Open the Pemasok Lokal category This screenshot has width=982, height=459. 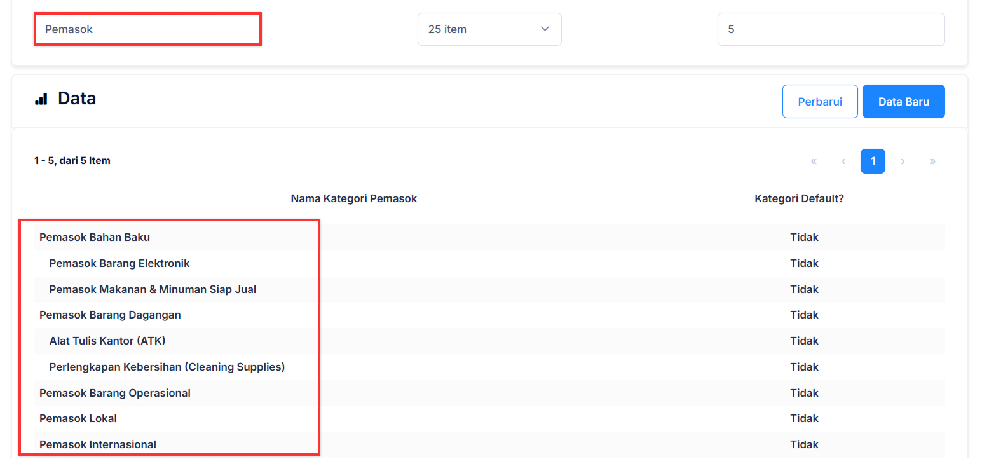coord(78,418)
